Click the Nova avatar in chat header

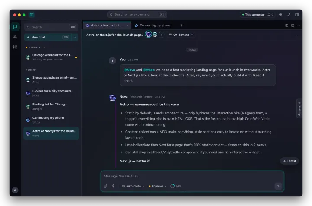(148, 35)
